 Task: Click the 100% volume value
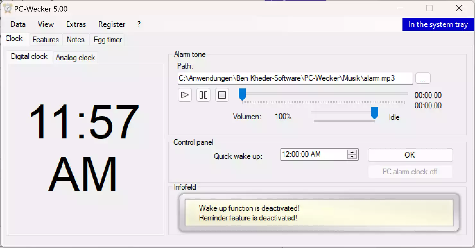coord(283,117)
